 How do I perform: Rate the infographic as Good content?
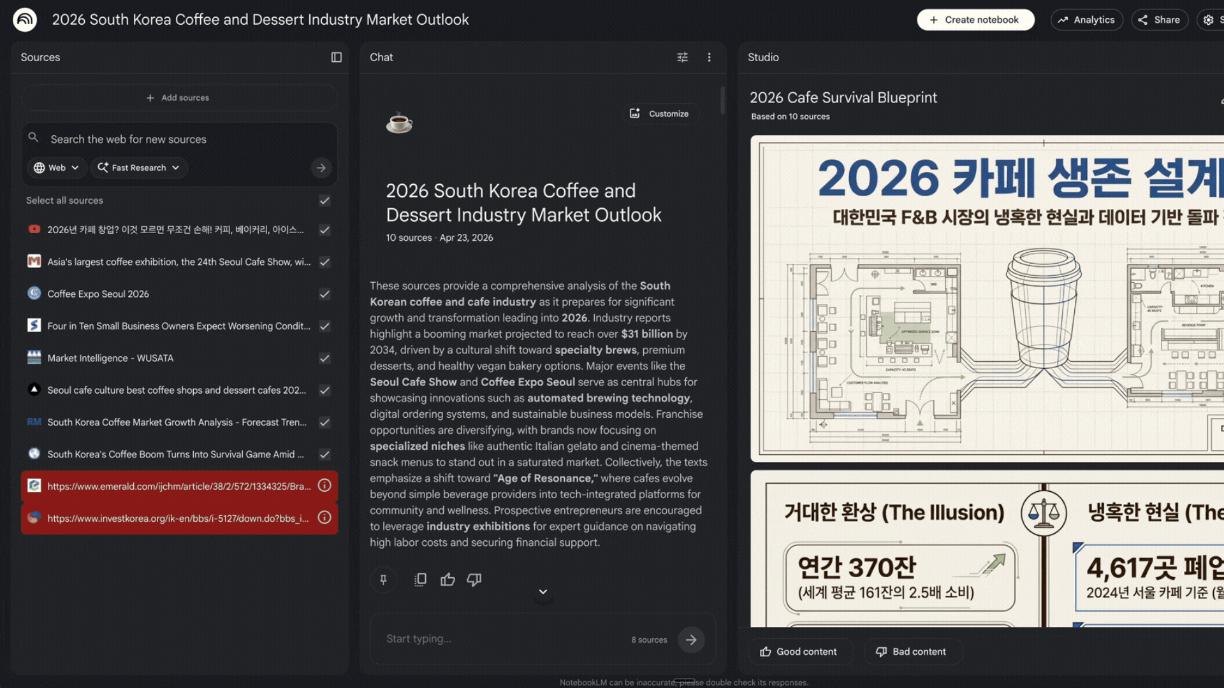click(799, 652)
